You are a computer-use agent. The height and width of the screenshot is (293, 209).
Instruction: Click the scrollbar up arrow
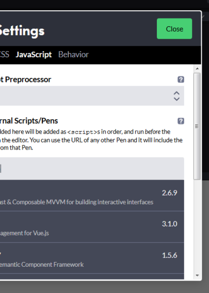click(197, 69)
